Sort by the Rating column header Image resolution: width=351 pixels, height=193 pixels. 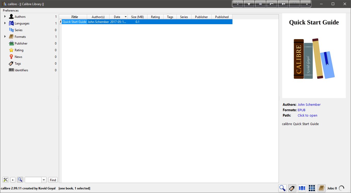(x=155, y=17)
